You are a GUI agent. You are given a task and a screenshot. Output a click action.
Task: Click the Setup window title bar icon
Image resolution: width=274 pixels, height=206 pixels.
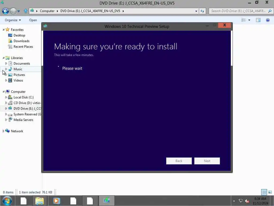[x=45, y=26]
